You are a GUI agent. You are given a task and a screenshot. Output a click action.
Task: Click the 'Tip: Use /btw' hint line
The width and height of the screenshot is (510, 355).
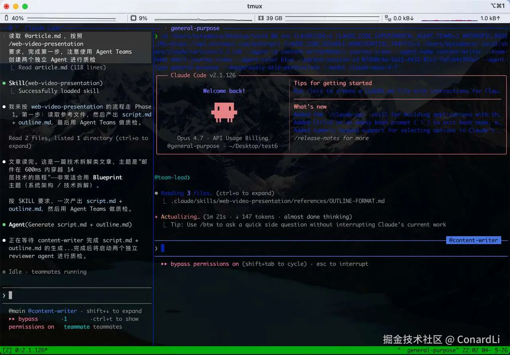point(308,225)
